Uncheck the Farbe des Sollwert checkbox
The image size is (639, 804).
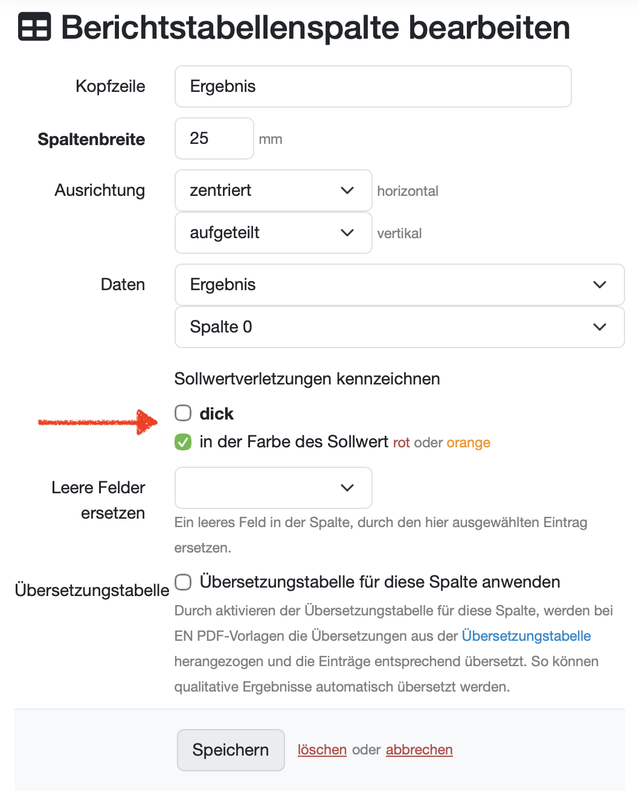coord(183,442)
